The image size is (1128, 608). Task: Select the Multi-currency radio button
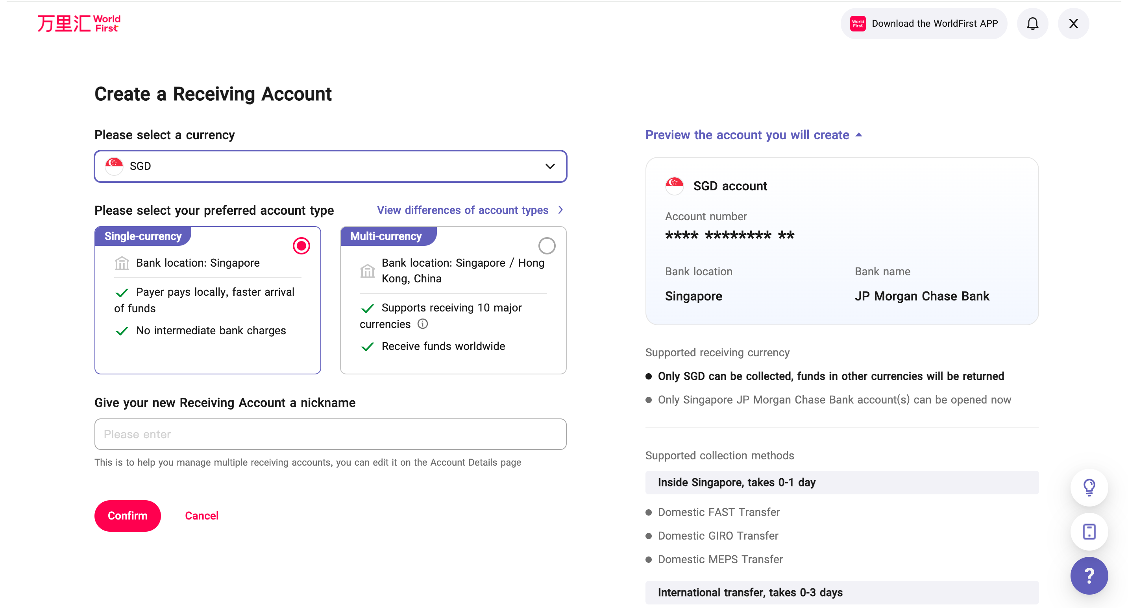pos(546,246)
